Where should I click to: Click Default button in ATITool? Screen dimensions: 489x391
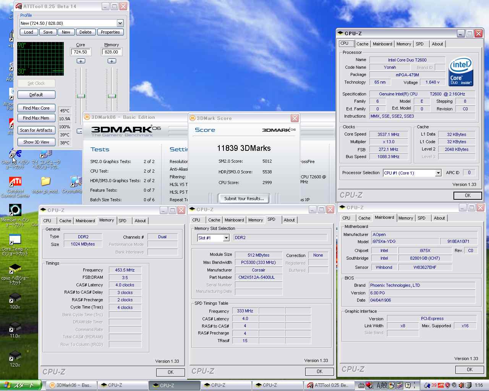(36, 95)
